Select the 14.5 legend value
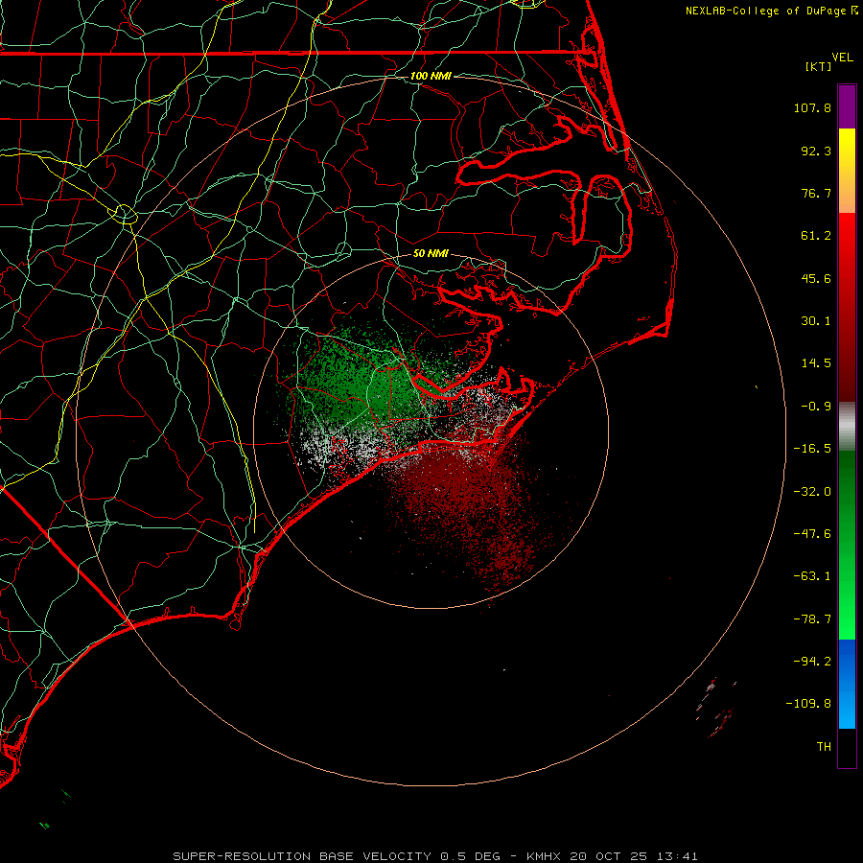Viewport: 863px width, 863px height. pyautogui.click(x=816, y=363)
